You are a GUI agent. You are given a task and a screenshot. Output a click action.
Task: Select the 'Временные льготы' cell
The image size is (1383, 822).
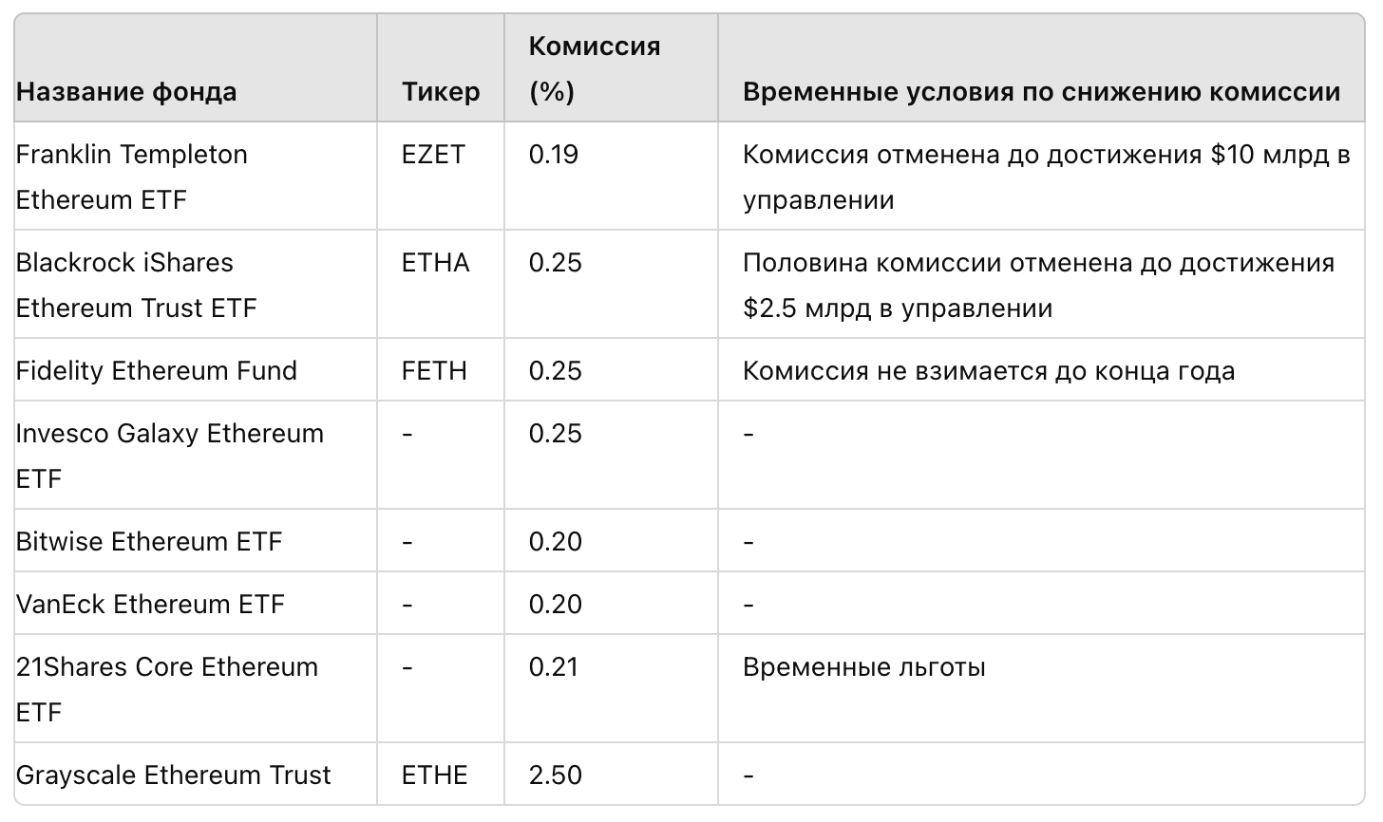click(x=863, y=667)
